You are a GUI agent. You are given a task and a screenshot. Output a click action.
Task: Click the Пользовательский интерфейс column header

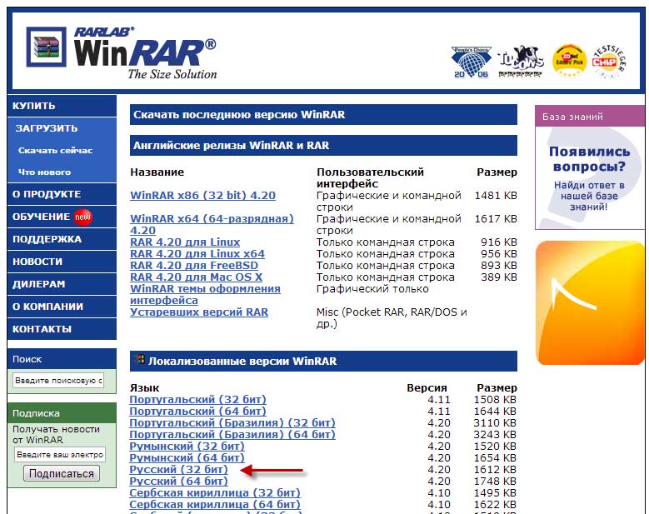[370, 177]
